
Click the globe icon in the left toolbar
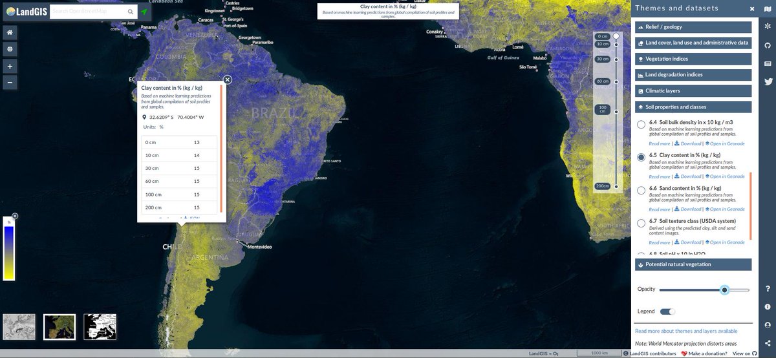pyautogui.click(x=10, y=49)
